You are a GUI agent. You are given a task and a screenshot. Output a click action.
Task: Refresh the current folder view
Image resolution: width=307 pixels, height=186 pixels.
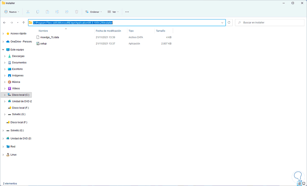229,22
